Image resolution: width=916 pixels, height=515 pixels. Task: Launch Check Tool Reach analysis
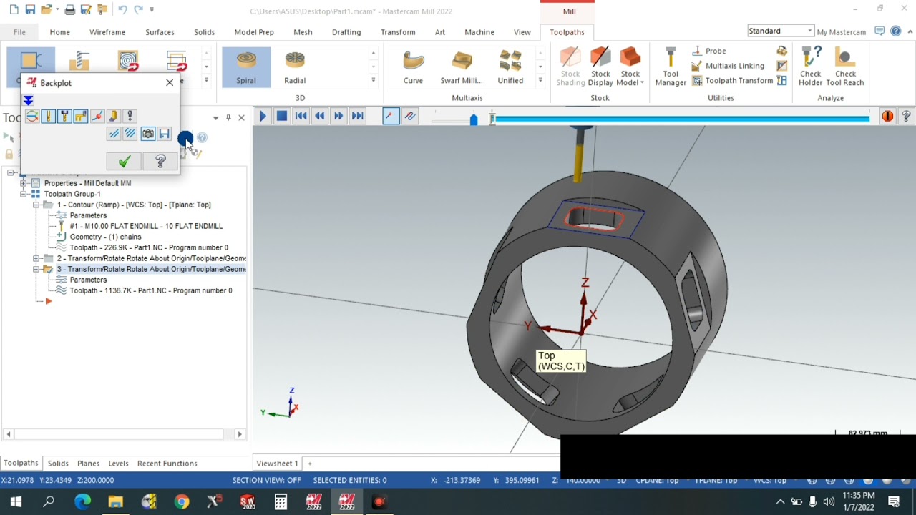tap(845, 67)
